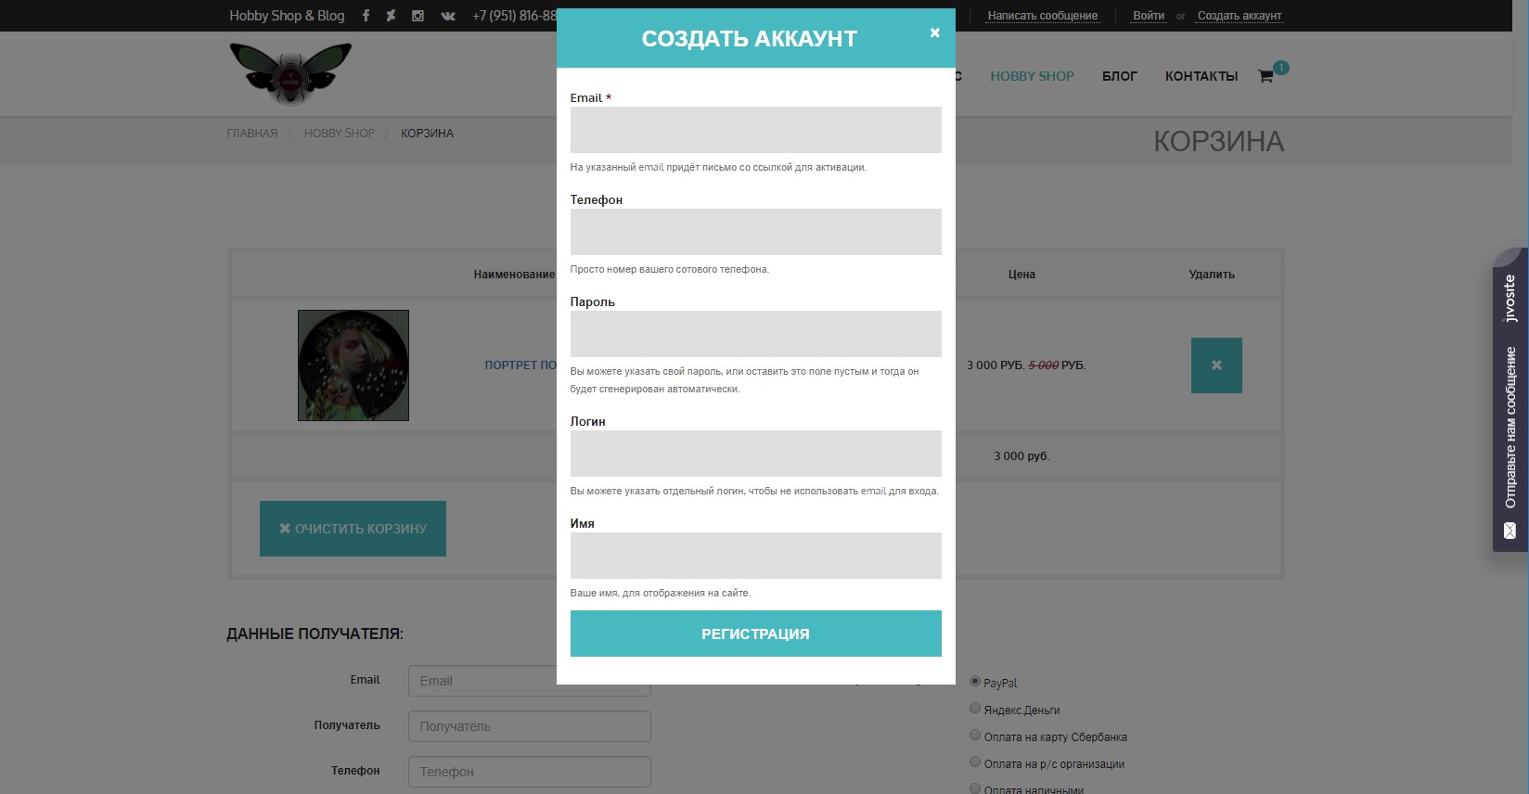Click the Пароль input field
Image resolution: width=1529 pixels, height=794 pixels.
pos(755,334)
